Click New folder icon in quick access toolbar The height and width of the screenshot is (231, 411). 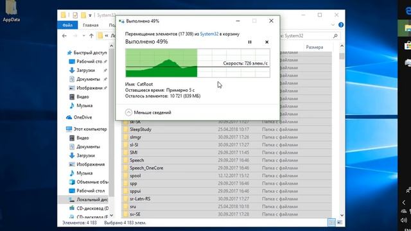(83, 15)
